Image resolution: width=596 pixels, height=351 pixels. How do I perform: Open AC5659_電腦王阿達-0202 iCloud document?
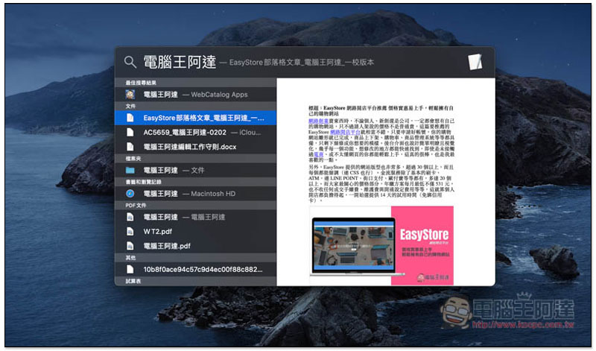pyautogui.click(x=195, y=133)
